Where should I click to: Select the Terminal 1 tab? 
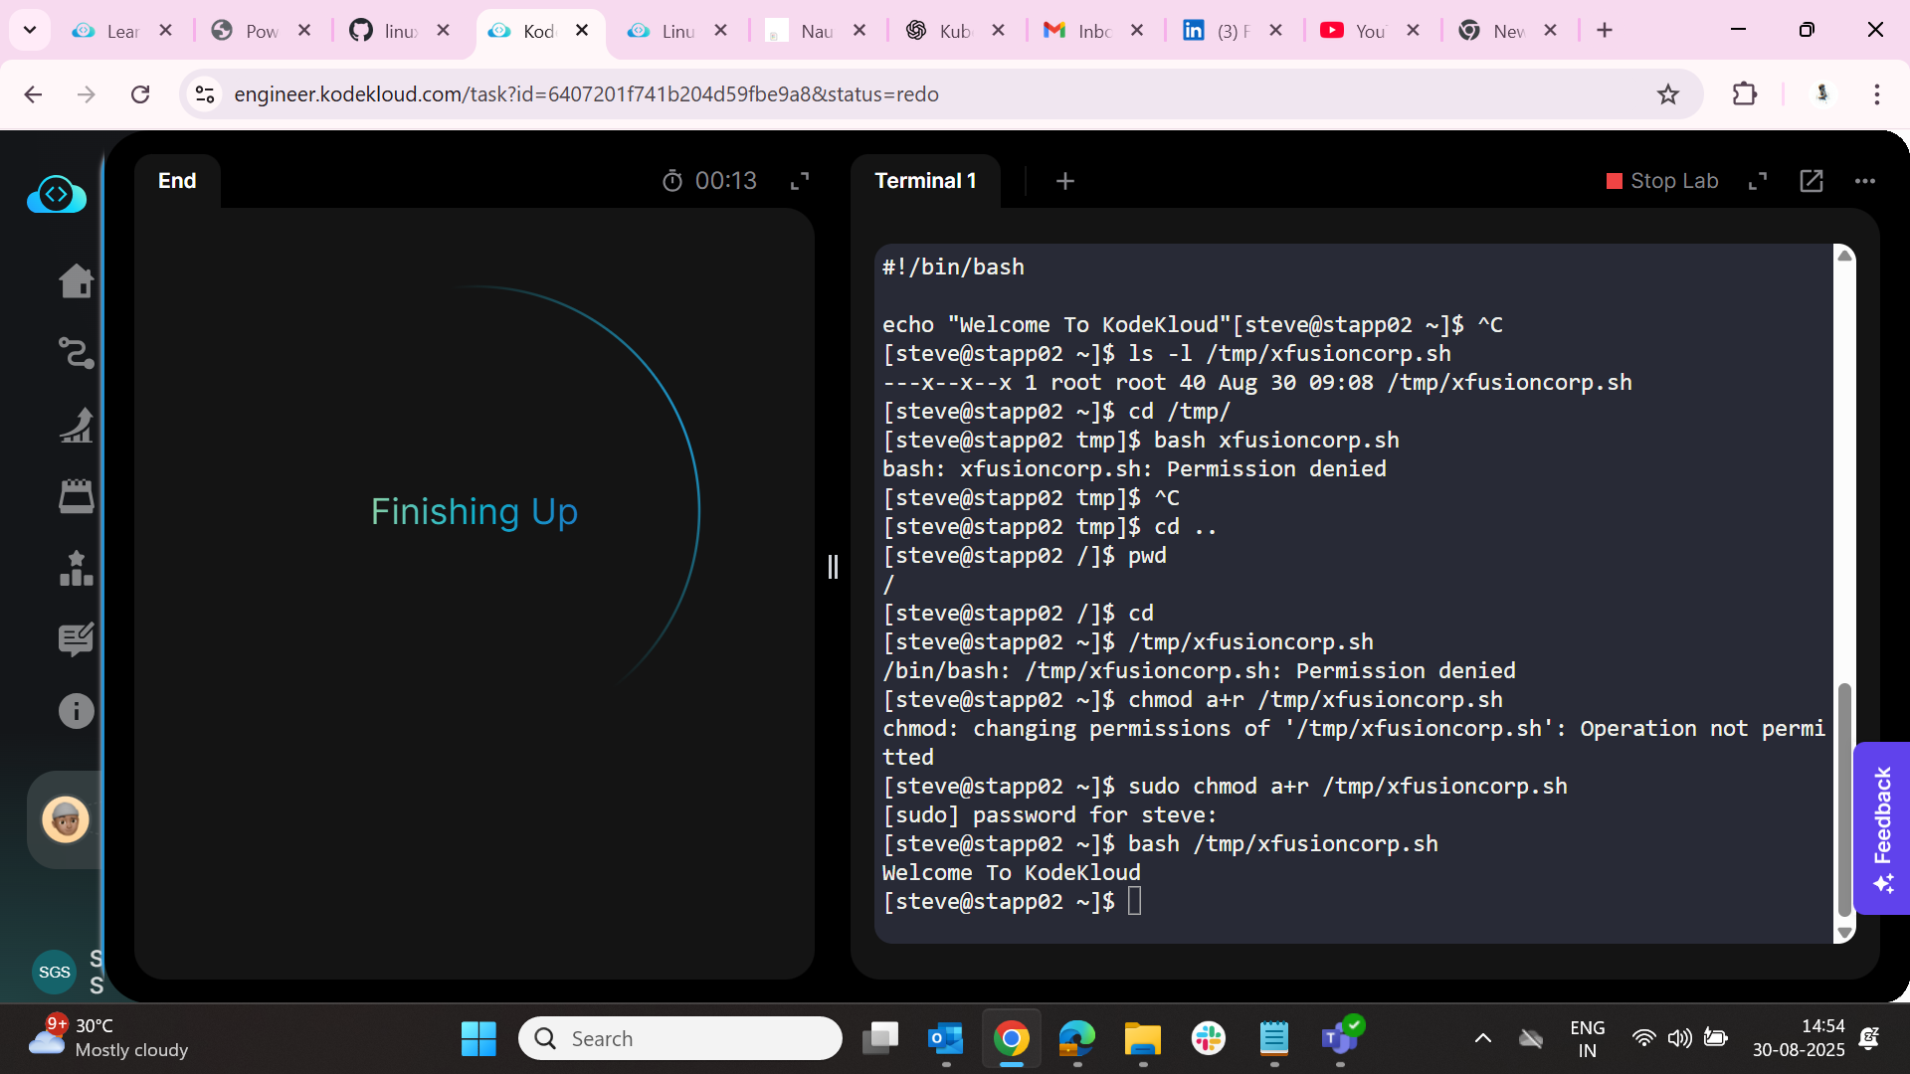pos(925,181)
